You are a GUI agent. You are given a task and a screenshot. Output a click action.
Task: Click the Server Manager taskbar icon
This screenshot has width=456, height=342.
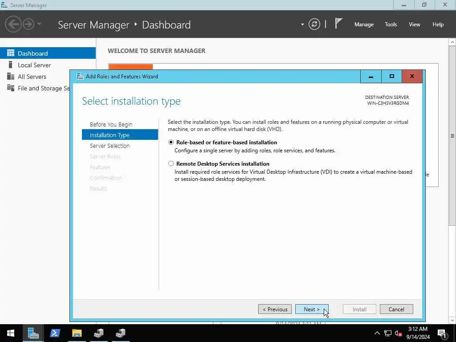[33, 333]
